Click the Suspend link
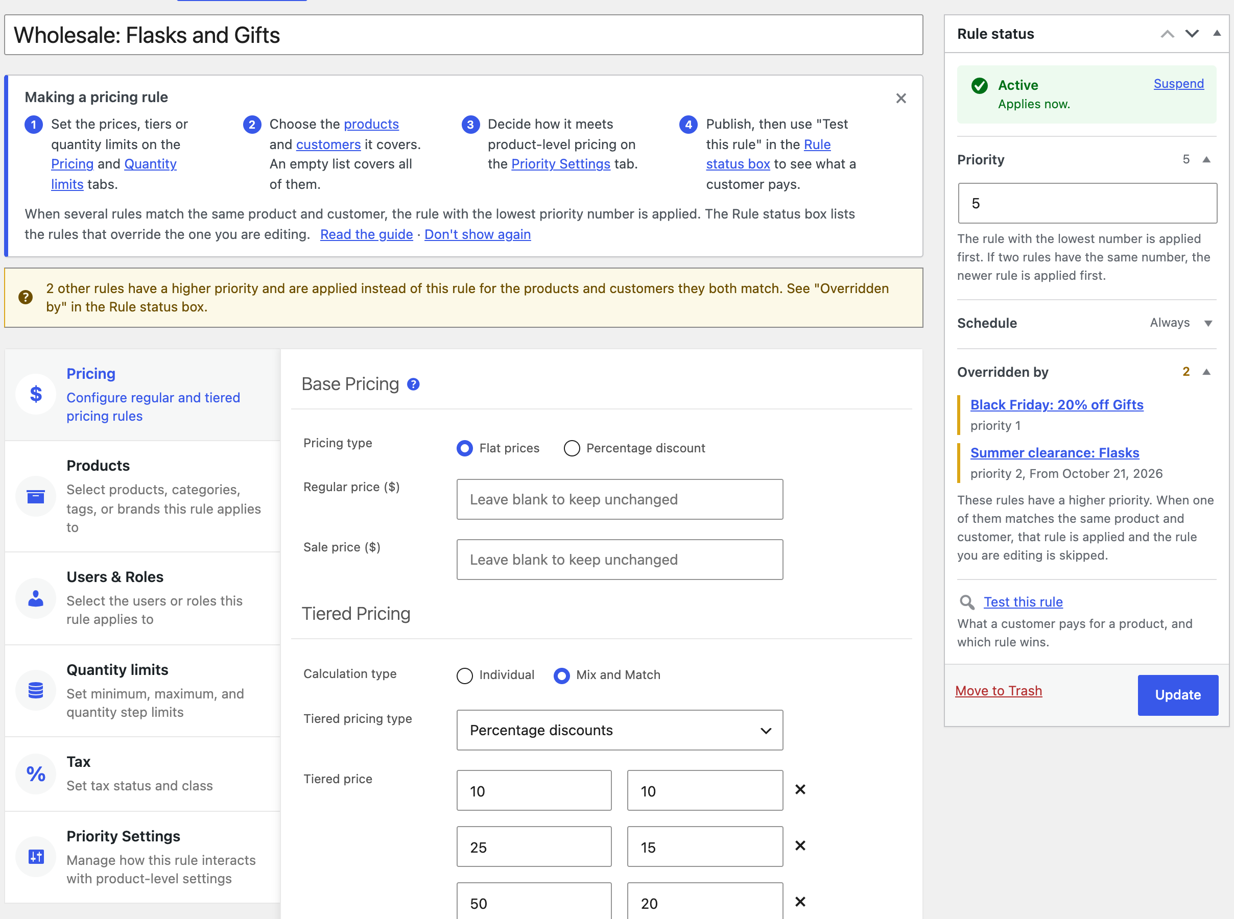The height and width of the screenshot is (919, 1234). pos(1178,83)
